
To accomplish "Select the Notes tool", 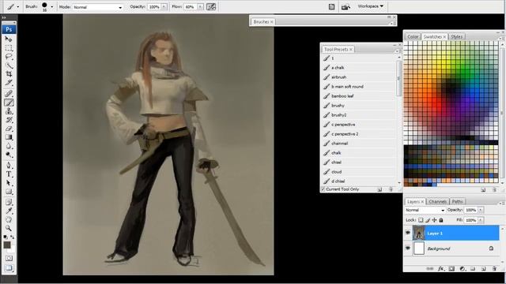I will pyautogui.click(x=9, y=202).
